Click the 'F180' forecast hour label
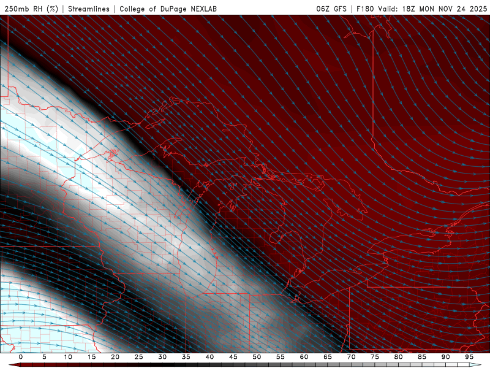 click(365, 9)
